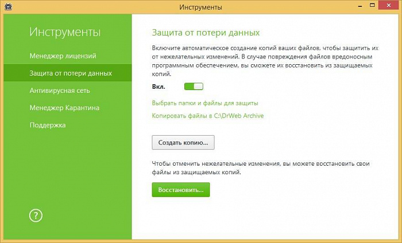Open help via the question mark icon

pyautogui.click(x=36, y=215)
